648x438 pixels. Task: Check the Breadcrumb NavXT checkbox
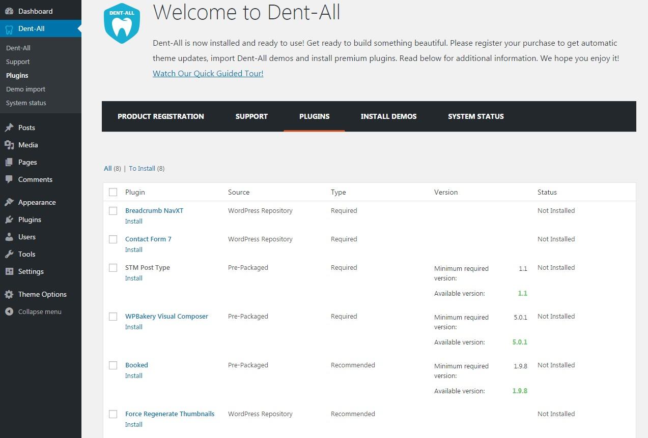(113, 211)
